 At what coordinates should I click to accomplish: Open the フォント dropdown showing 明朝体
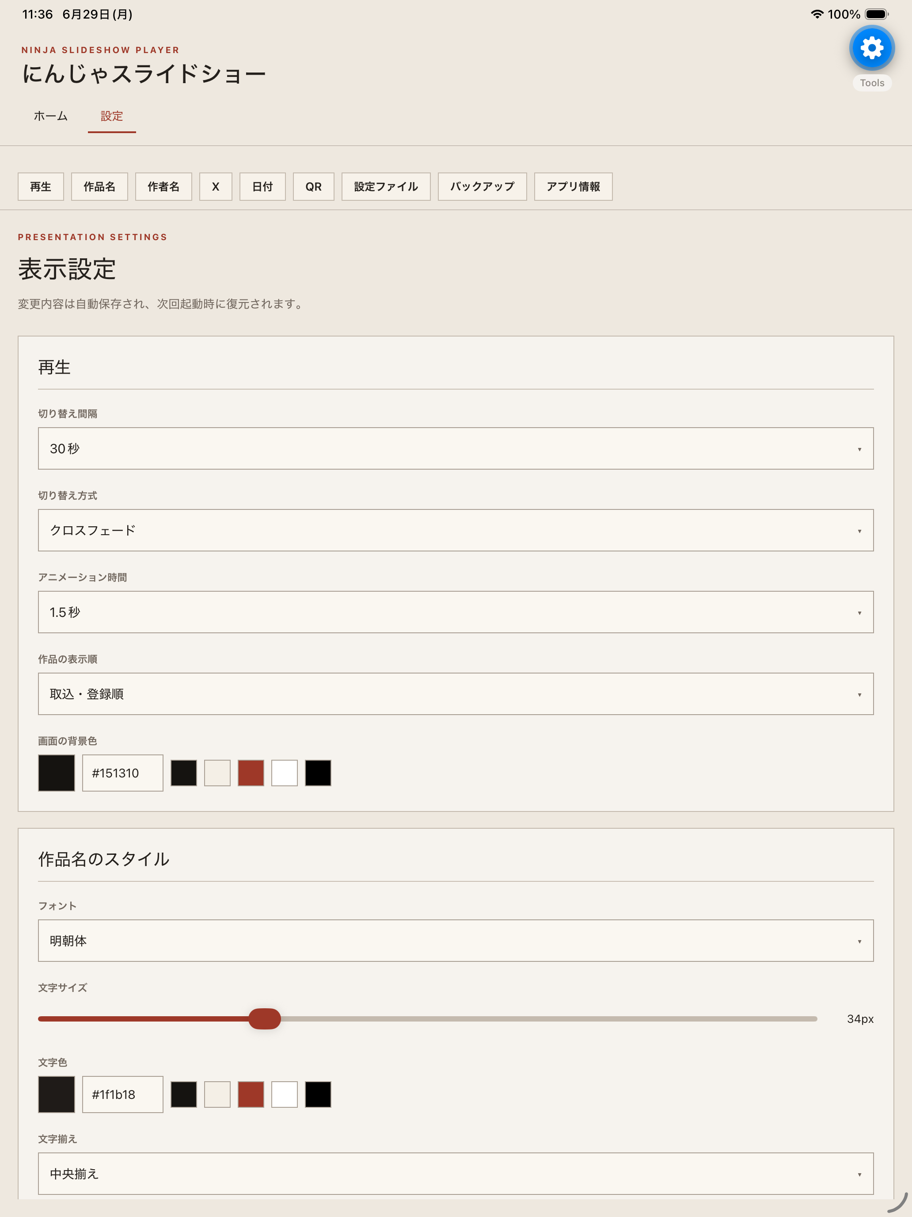pyautogui.click(x=456, y=941)
